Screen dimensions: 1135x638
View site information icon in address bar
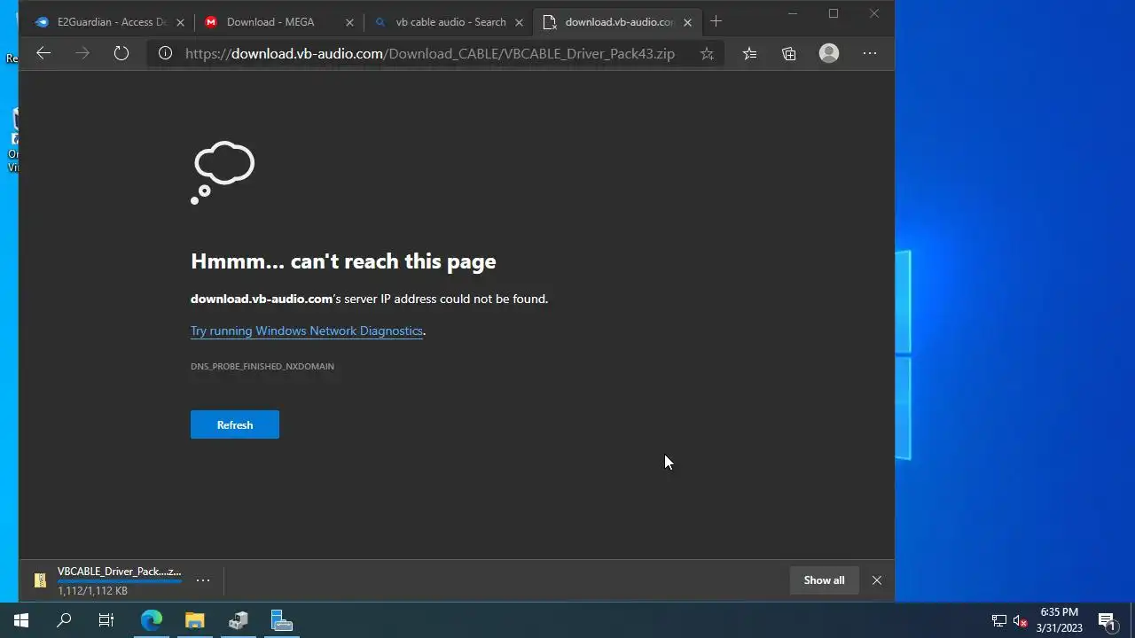point(165,53)
